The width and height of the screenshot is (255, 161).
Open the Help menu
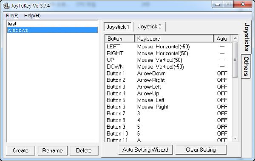click(32, 16)
